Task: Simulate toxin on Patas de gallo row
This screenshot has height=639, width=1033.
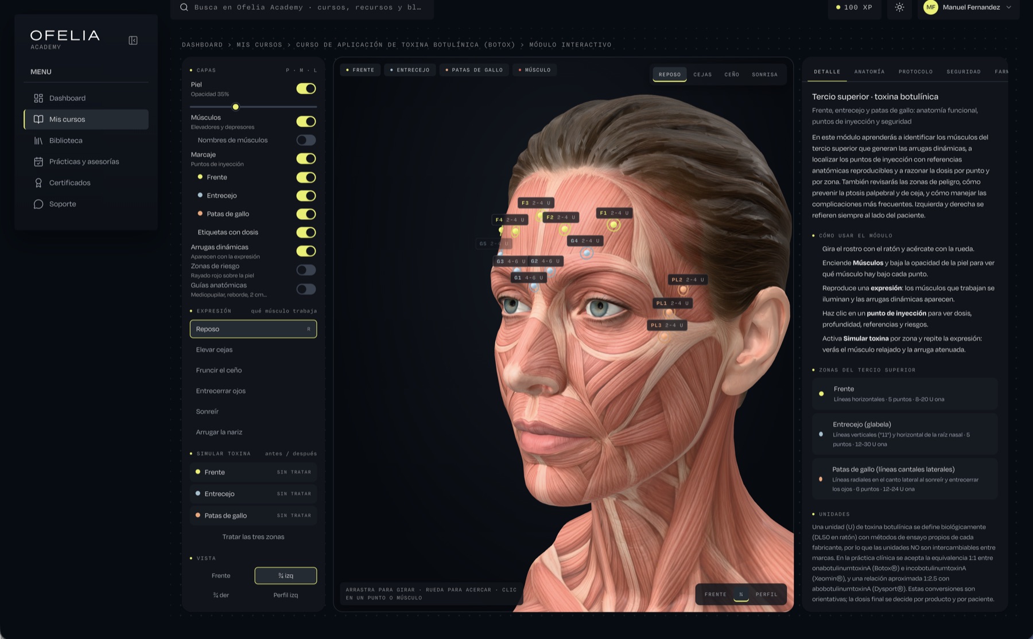Action: (x=253, y=516)
